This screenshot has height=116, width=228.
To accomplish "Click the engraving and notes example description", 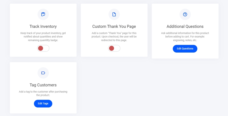I will tap(185, 37).
